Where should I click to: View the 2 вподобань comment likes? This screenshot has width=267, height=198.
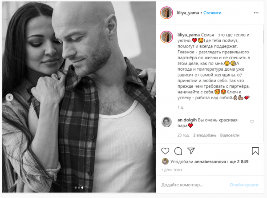(x=205, y=135)
